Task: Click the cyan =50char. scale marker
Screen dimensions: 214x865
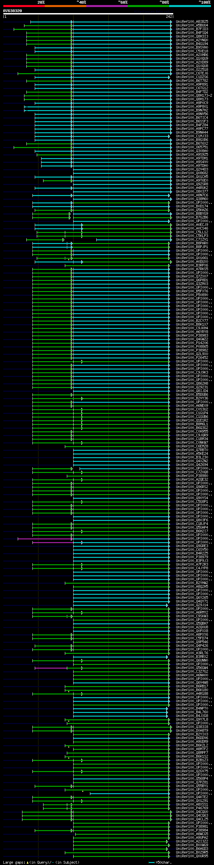Action: click(x=151, y=863)
